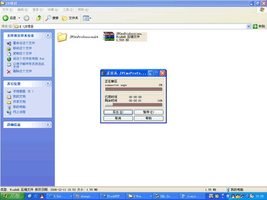Click the 取消 button in extraction dialog

click(118, 118)
